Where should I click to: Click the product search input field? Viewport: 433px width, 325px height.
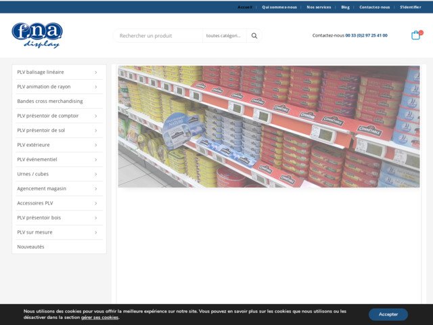point(159,36)
